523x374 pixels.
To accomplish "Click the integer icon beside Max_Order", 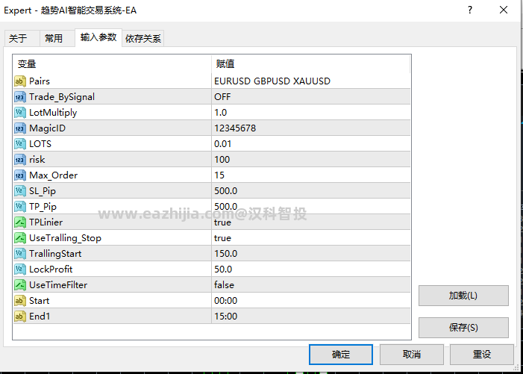I will pos(20,175).
